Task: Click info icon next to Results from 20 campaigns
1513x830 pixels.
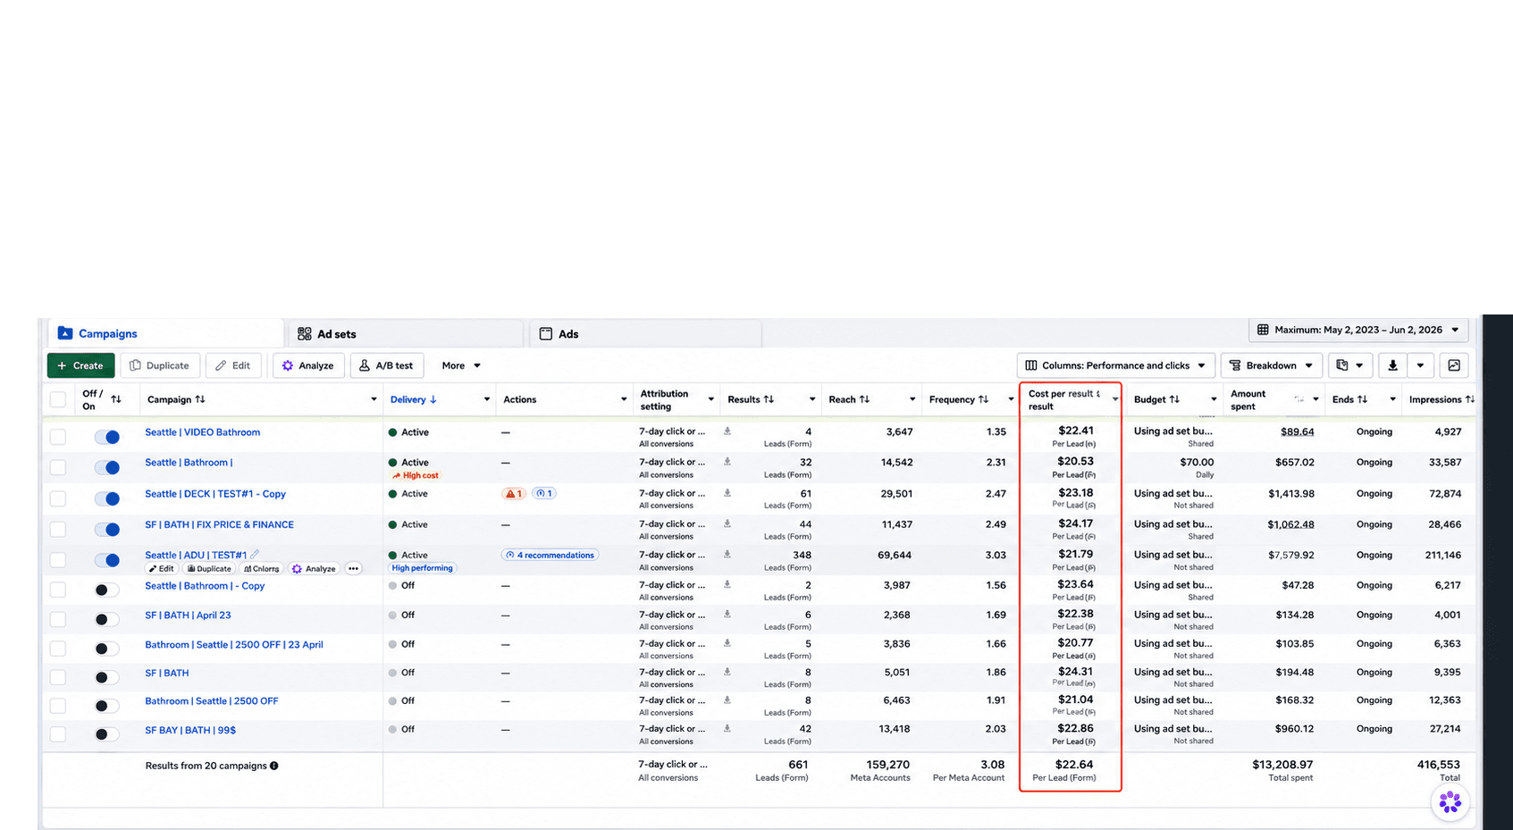Action: (274, 766)
